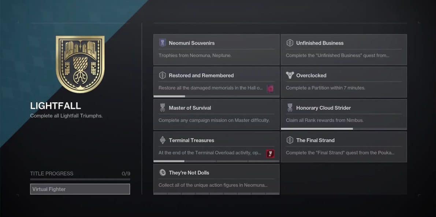This screenshot has height=217, width=436.
Task: Select the Virtual Fighter title box
Action: pyautogui.click(x=80, y=189)
